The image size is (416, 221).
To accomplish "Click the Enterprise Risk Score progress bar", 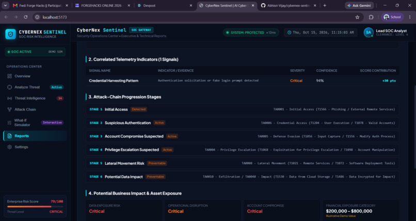I will click(35, 207).
